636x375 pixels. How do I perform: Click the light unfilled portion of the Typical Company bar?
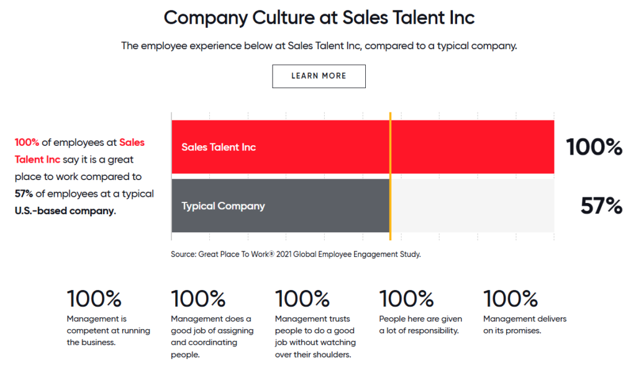coord(473,206)
